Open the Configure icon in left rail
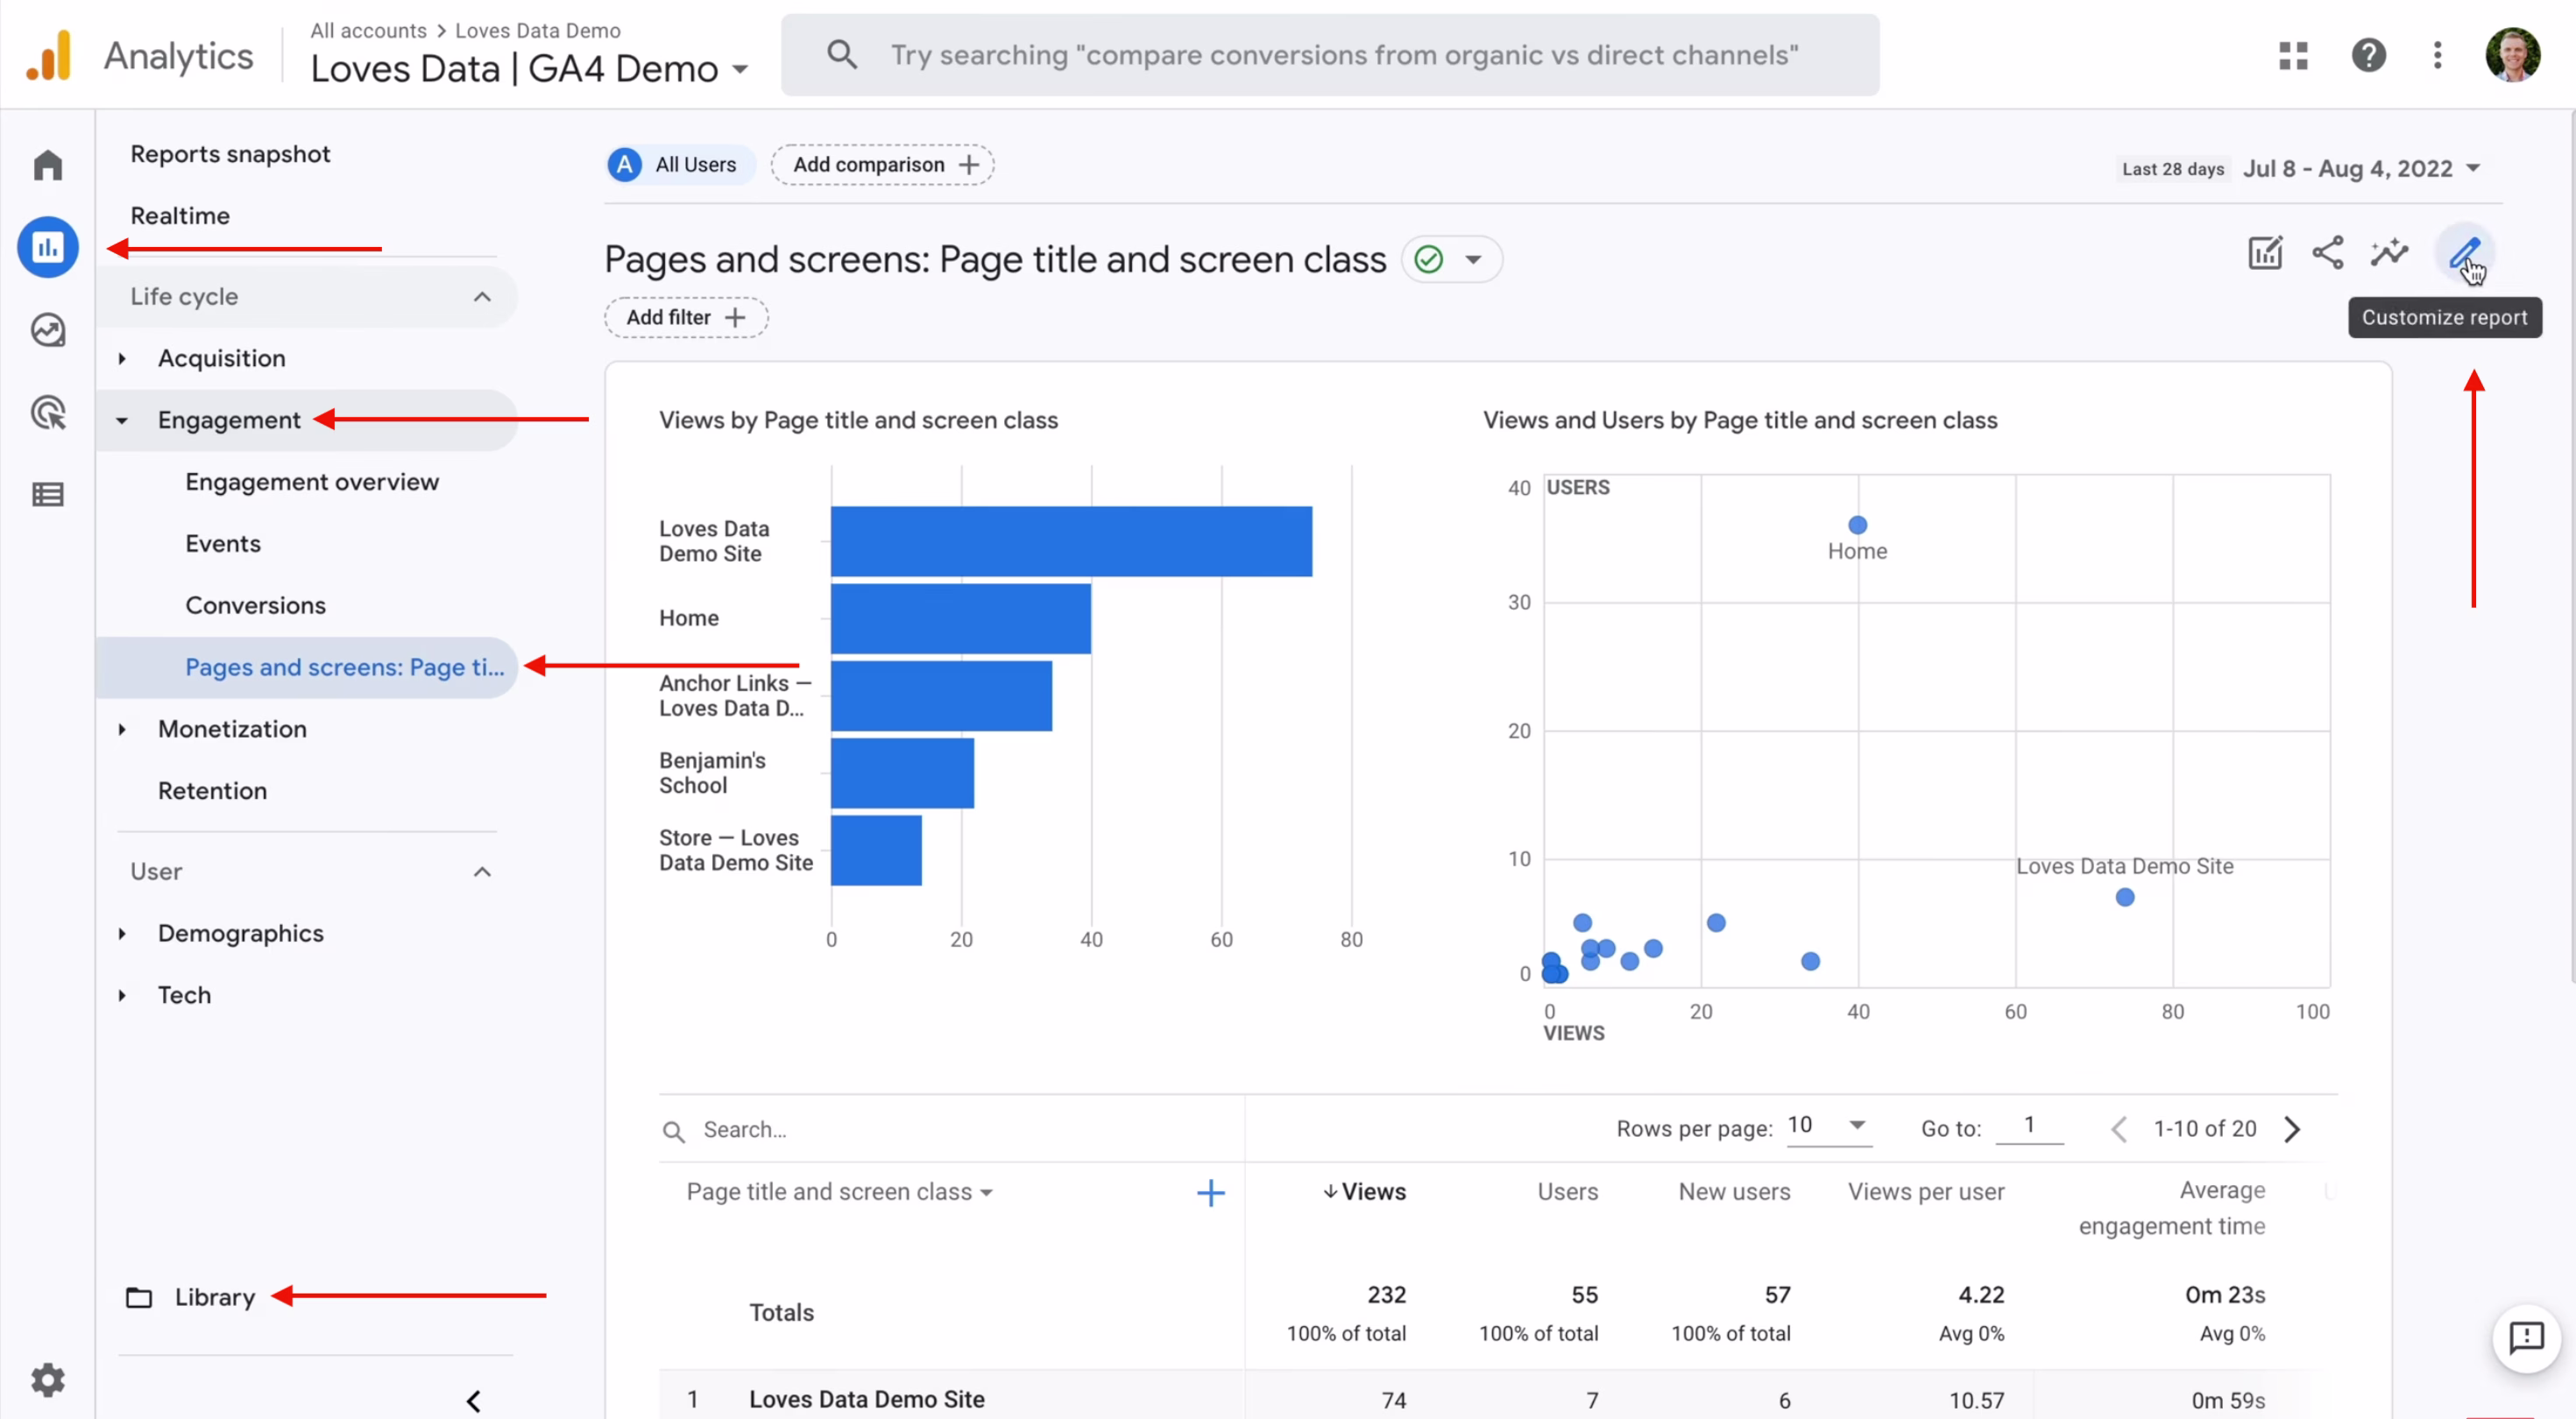 point(48,494)
